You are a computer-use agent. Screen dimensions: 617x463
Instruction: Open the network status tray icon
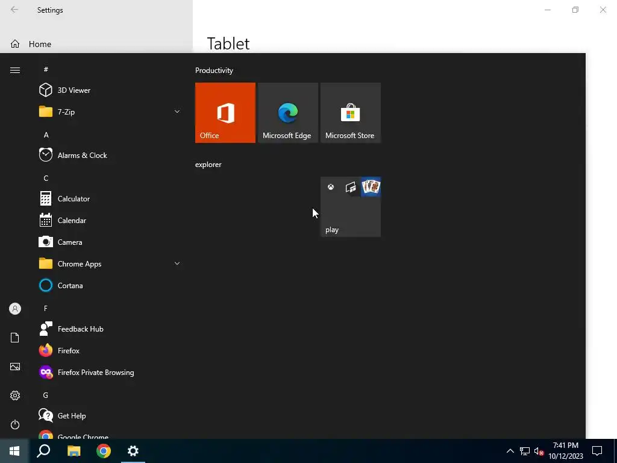[x=525, y=451]
